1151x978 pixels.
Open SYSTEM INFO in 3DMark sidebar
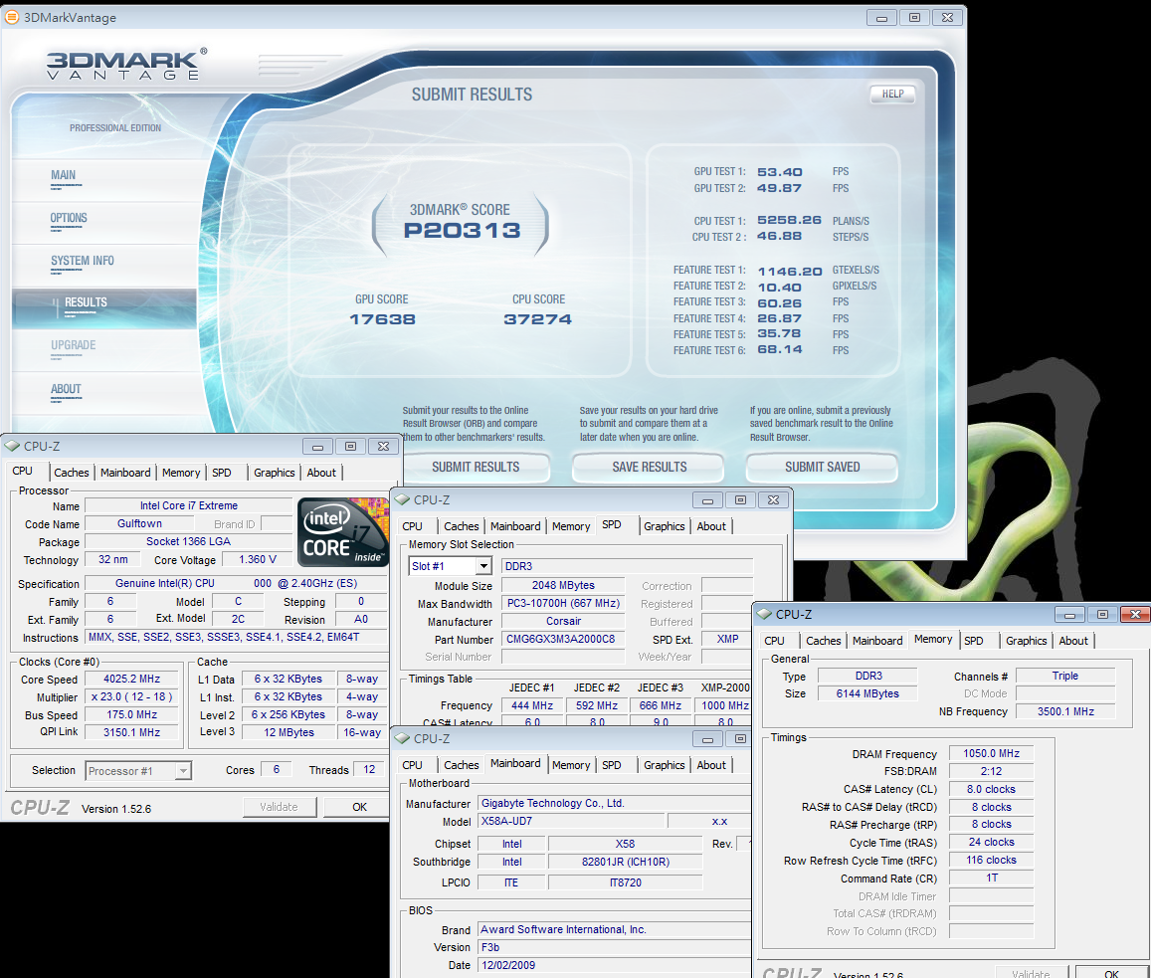83,261
